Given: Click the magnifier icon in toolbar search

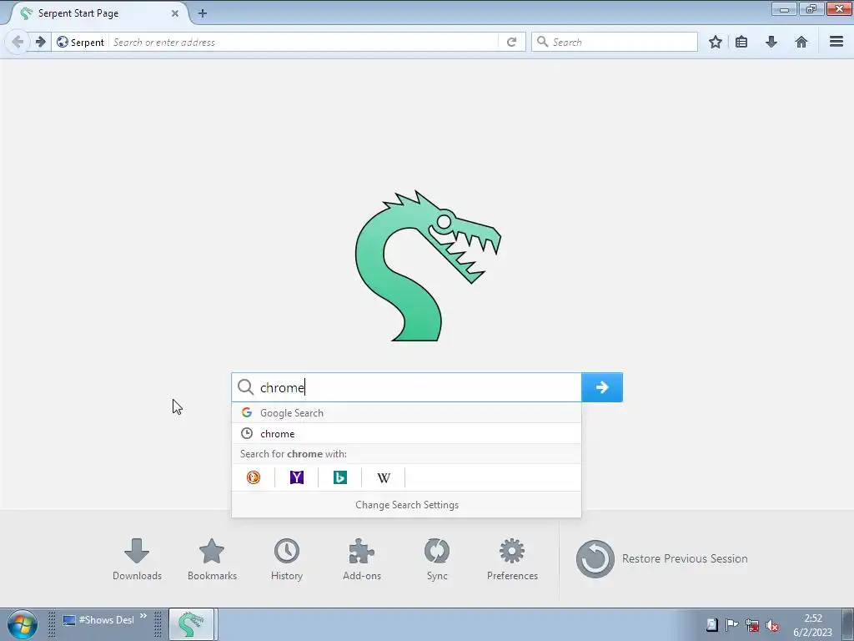Looking at the screenshot, I should [x=542, y=42].
